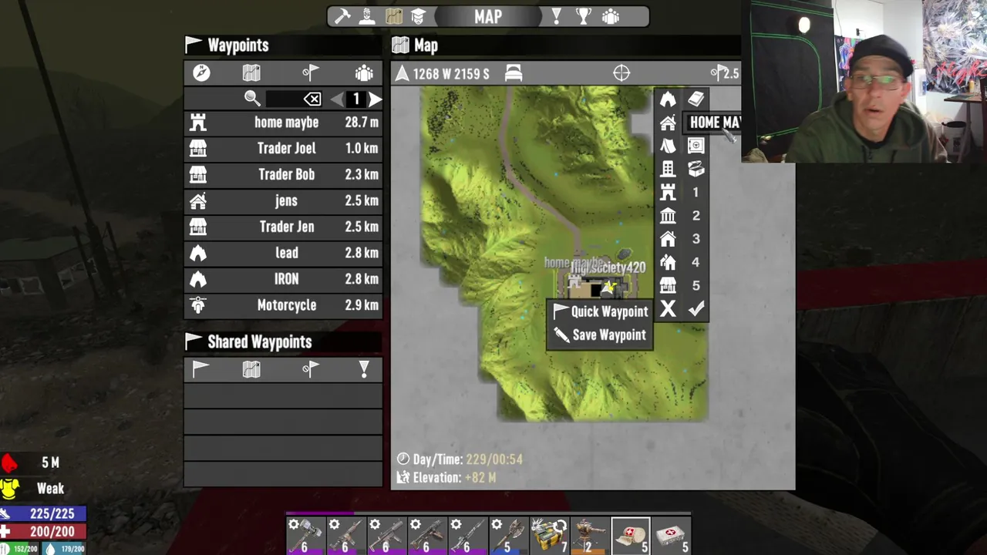Clear the waypoint search field

[312, 99]
